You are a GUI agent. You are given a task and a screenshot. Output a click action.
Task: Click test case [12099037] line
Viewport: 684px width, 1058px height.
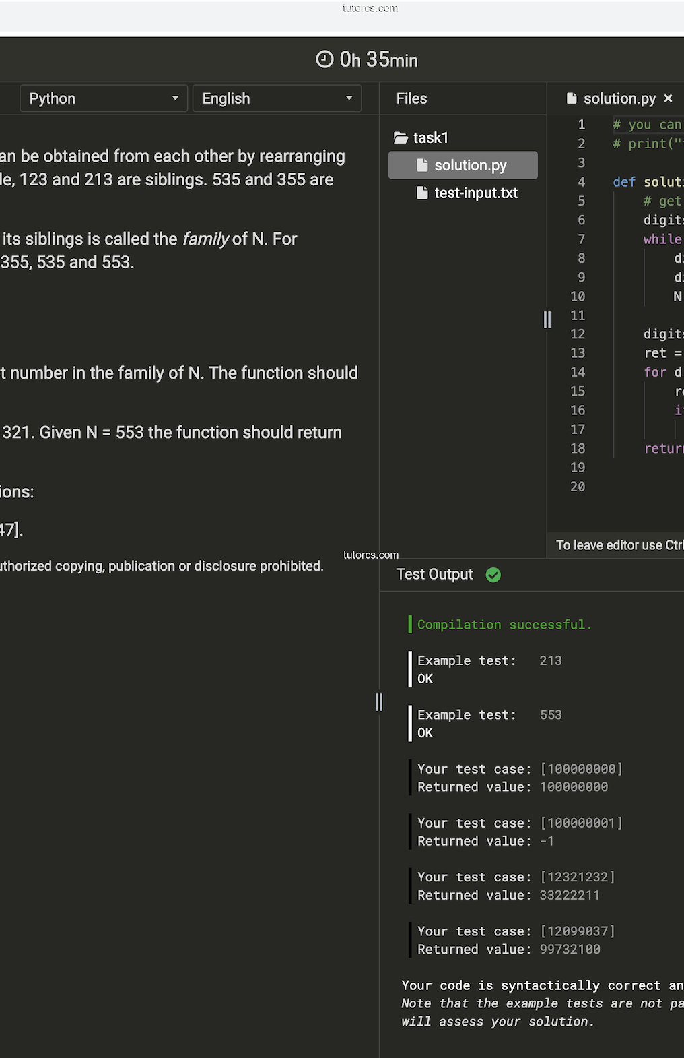[516, 931]
